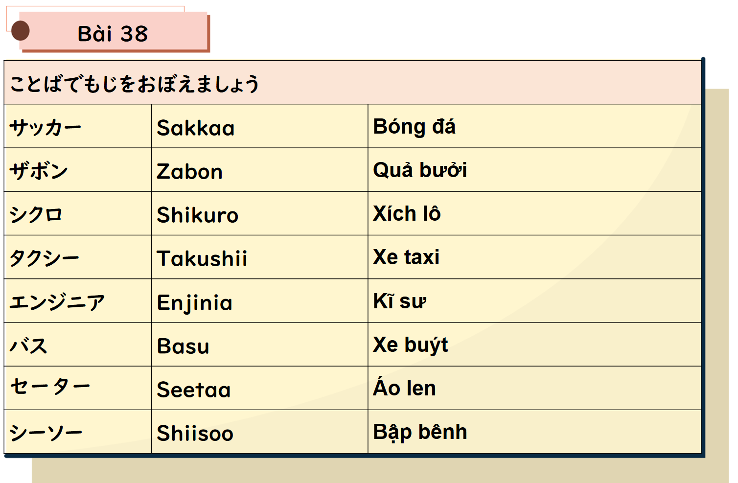
Task: Select the meaning "Kĩ sư"
Action: tap(399, 301)
